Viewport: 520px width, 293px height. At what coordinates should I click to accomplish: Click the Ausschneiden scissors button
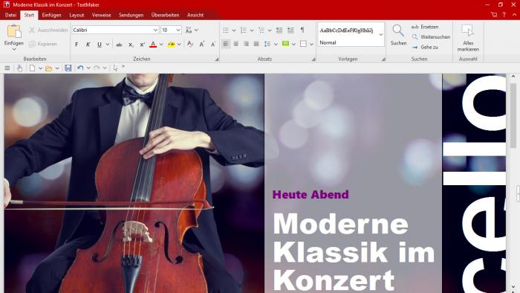[48, 30]
